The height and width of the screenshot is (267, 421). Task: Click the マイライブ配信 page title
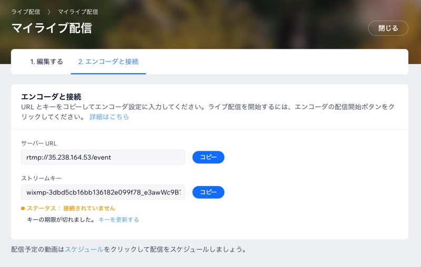(52, 28)
